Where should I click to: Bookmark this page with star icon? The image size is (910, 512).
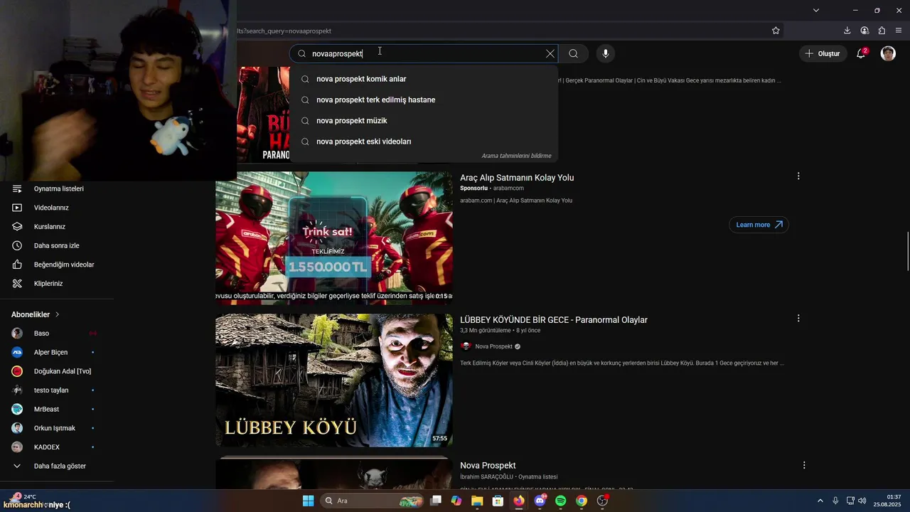[x=776, y=31]
